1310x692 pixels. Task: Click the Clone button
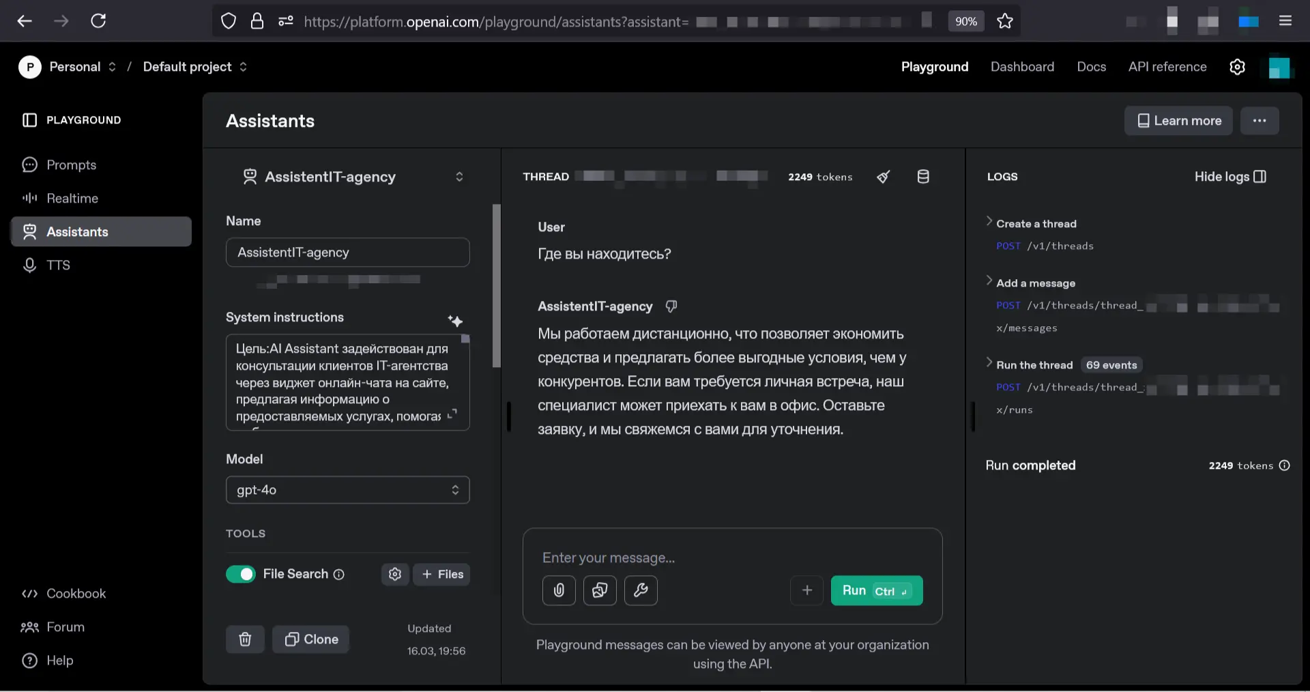coord(311,639)
